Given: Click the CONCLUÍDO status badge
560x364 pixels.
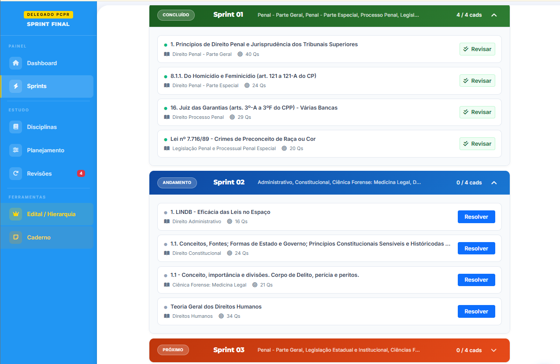Looking at the screenshot, I should click(176, 15).
